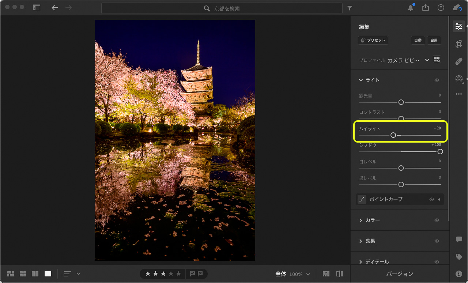Switch to the バージョン versions tab

pos(401,273)
